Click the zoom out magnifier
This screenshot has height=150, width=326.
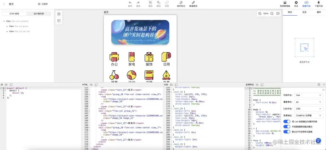(272, 14)
